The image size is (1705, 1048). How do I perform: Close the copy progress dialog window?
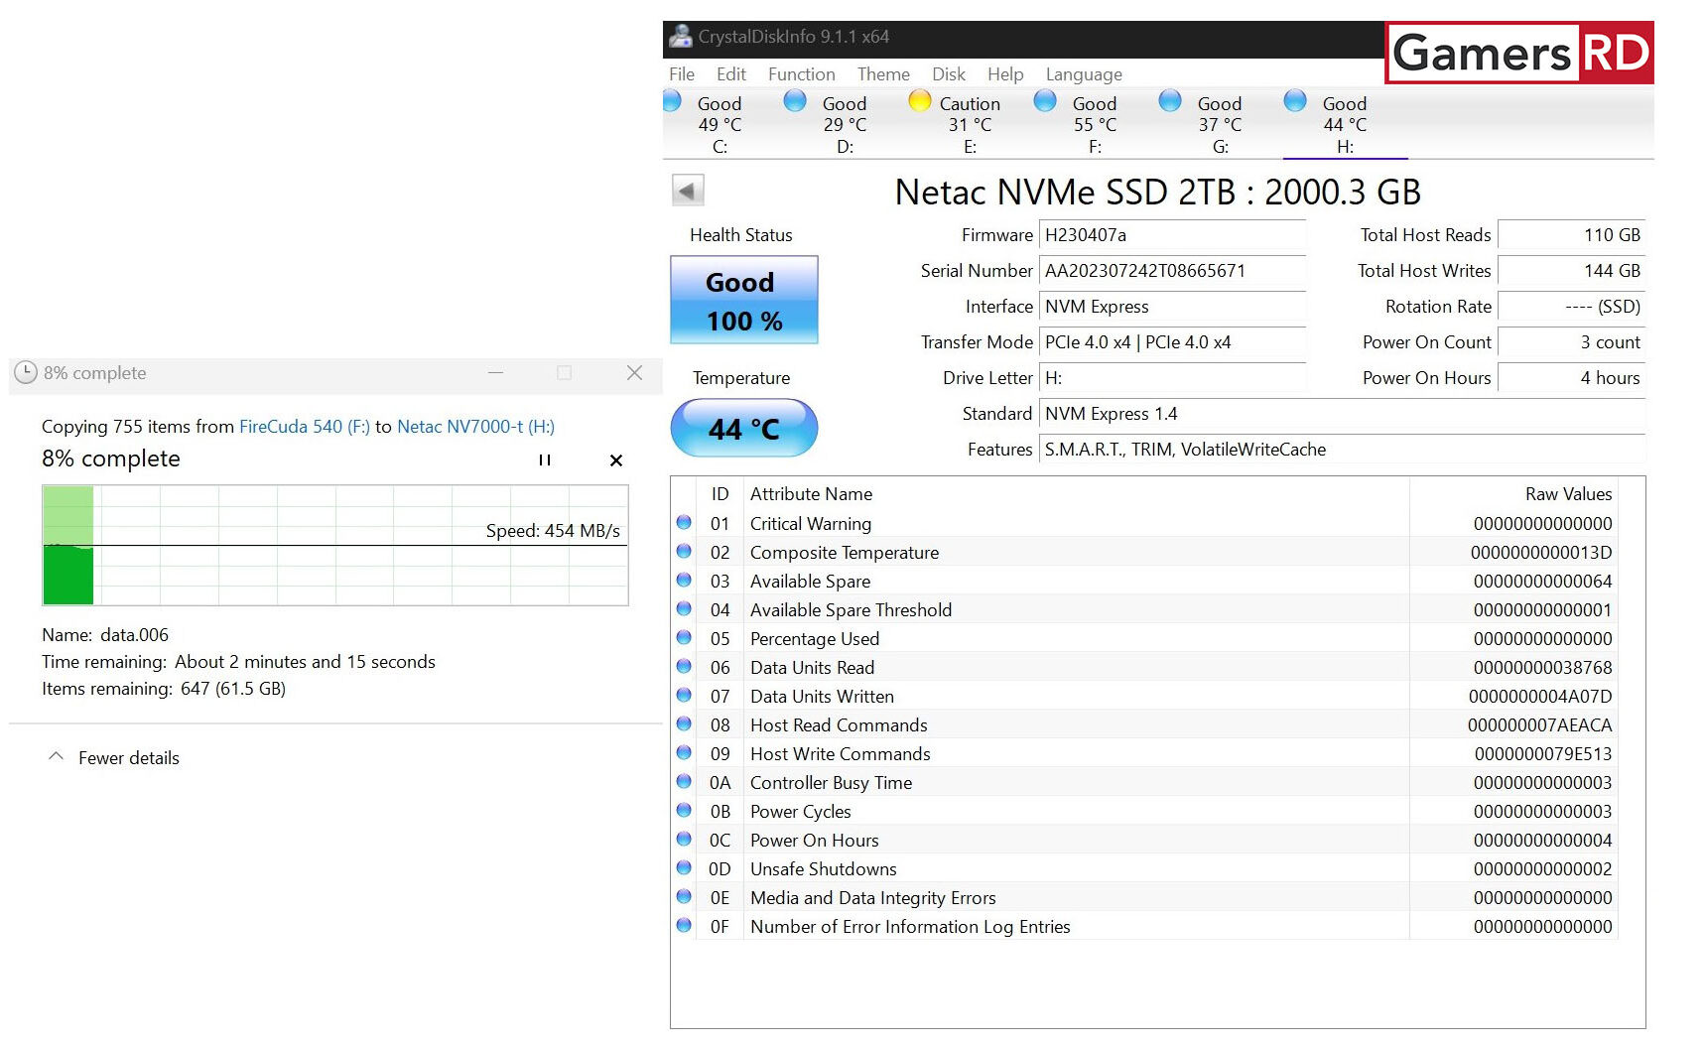pos(634,373)
